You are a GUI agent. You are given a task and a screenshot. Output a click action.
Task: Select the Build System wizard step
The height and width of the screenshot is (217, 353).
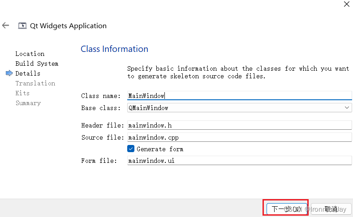point(37,64)
